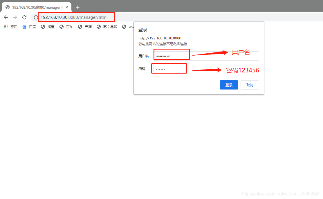Image resolution: width=323 pixels, height=199 pixels.
Task: Click the globe icon beside 京东
Action: tap(62, 27)
